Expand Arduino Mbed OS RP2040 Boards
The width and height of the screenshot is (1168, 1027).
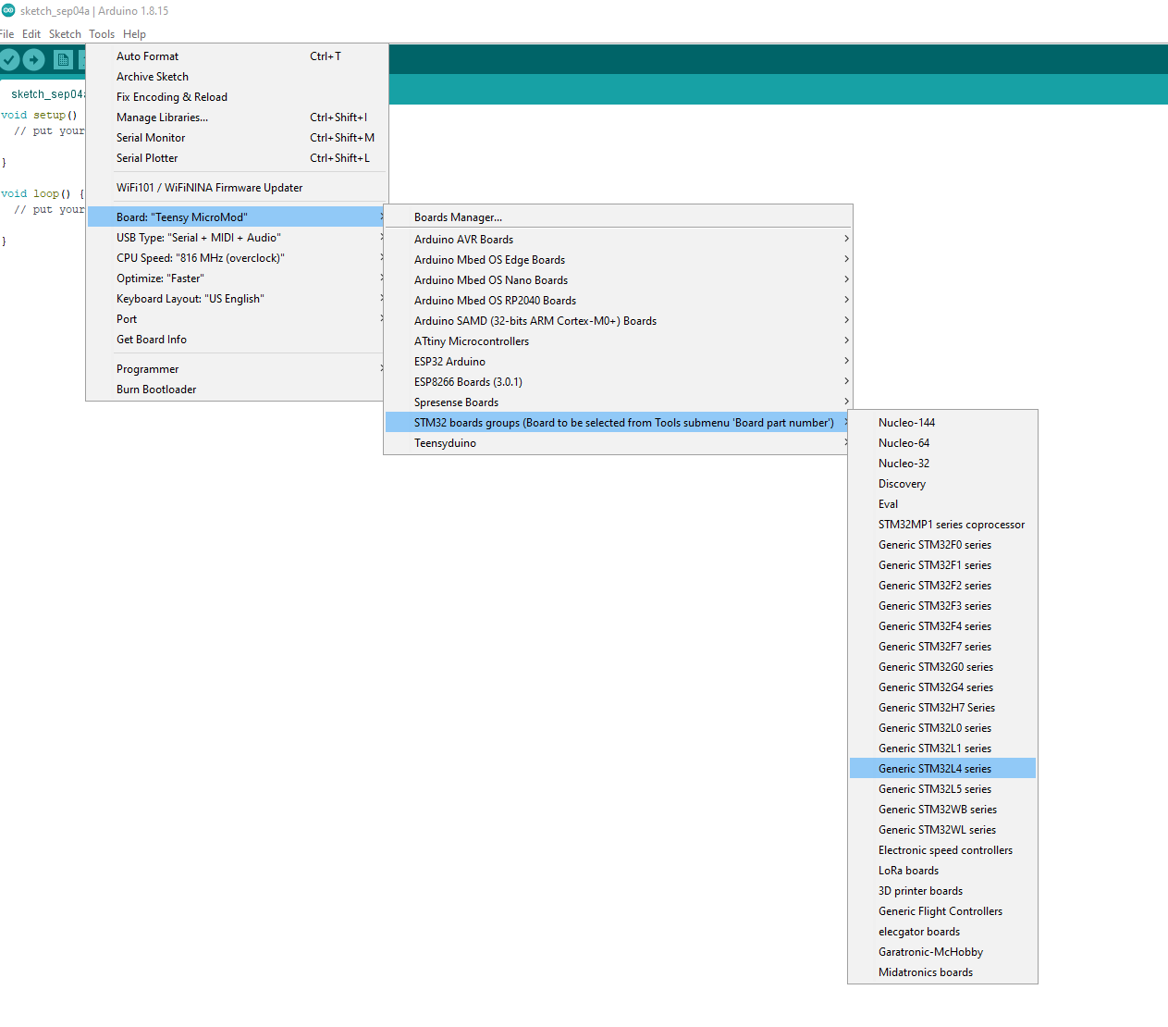(x=618, y=301)
